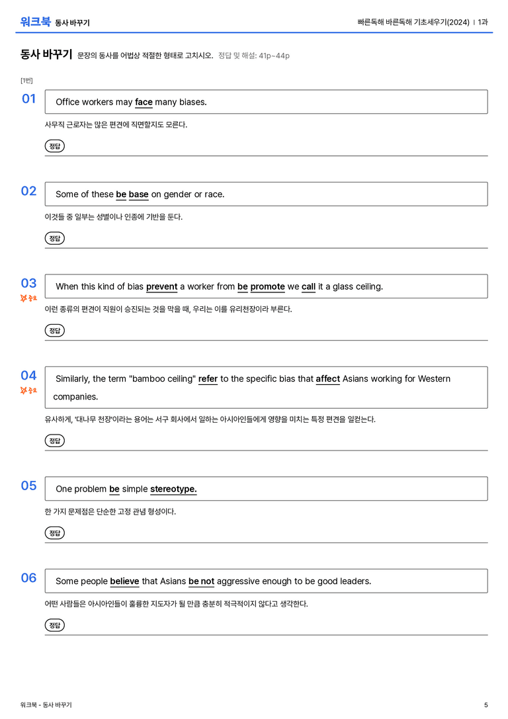Click the 정답 badge under question 05

54,533
